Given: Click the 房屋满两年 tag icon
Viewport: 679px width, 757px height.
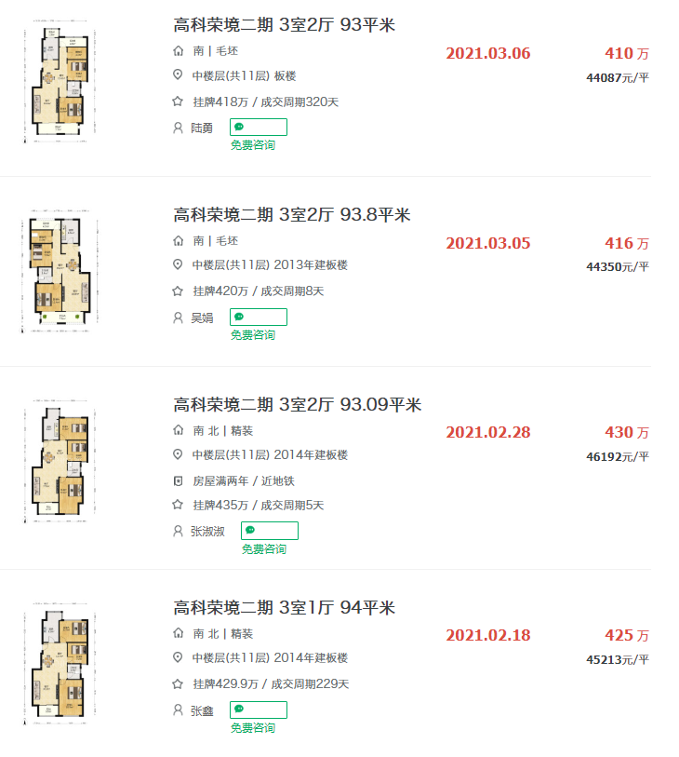Looking at the screenshot, I should [178, 480].
